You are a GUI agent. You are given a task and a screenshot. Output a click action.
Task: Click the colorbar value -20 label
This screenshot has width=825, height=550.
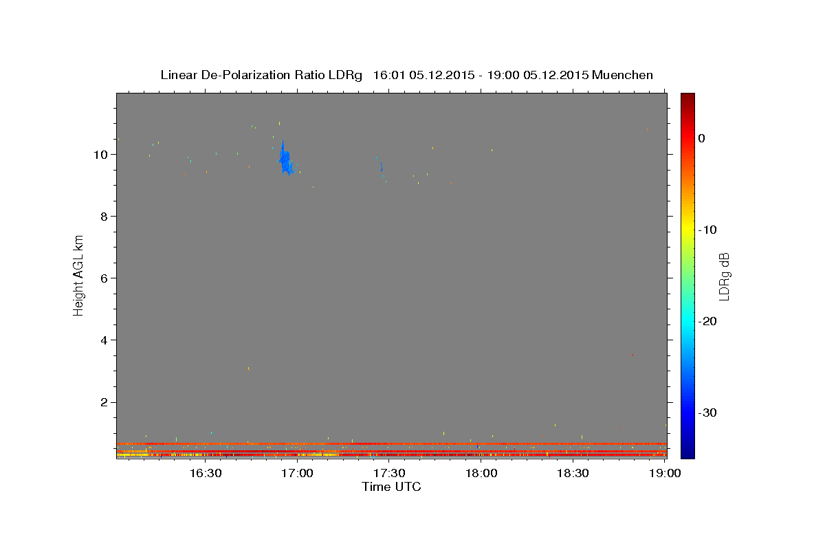click(708, 321)
